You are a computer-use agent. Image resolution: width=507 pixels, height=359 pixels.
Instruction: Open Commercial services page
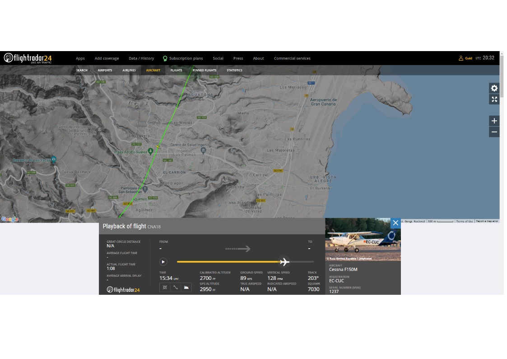coord(292,58)
